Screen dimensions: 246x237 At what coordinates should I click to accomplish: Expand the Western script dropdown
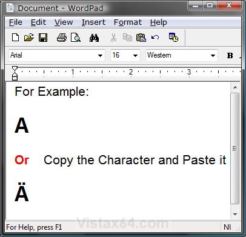213,56
